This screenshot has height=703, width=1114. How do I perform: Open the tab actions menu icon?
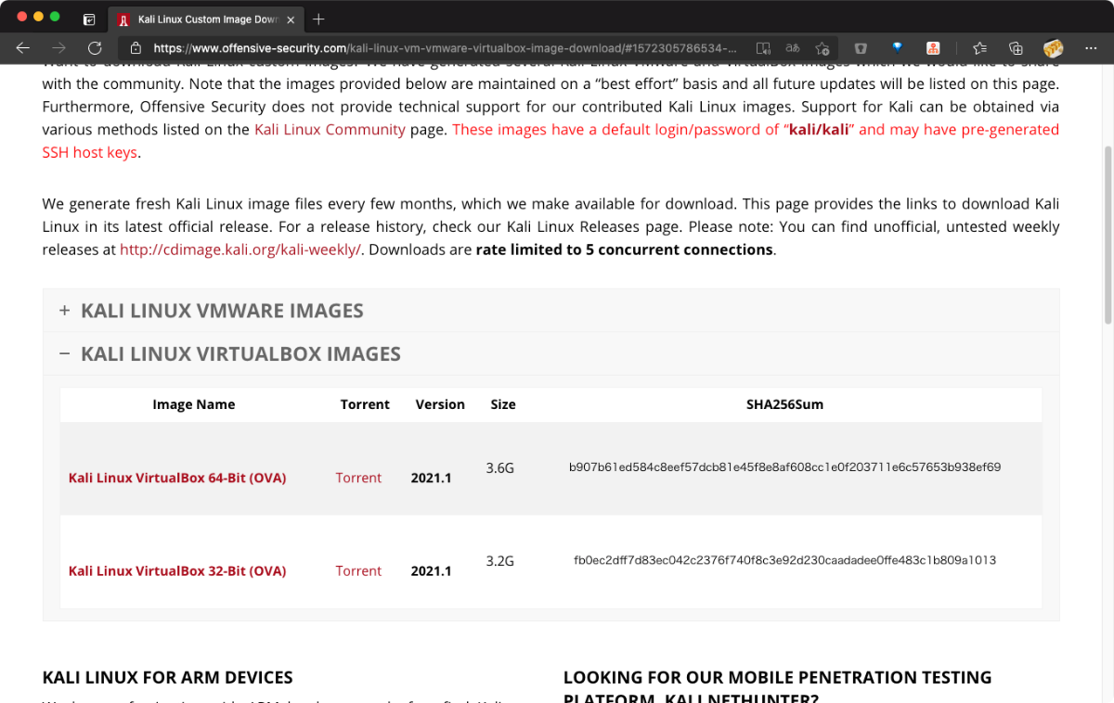89,19
